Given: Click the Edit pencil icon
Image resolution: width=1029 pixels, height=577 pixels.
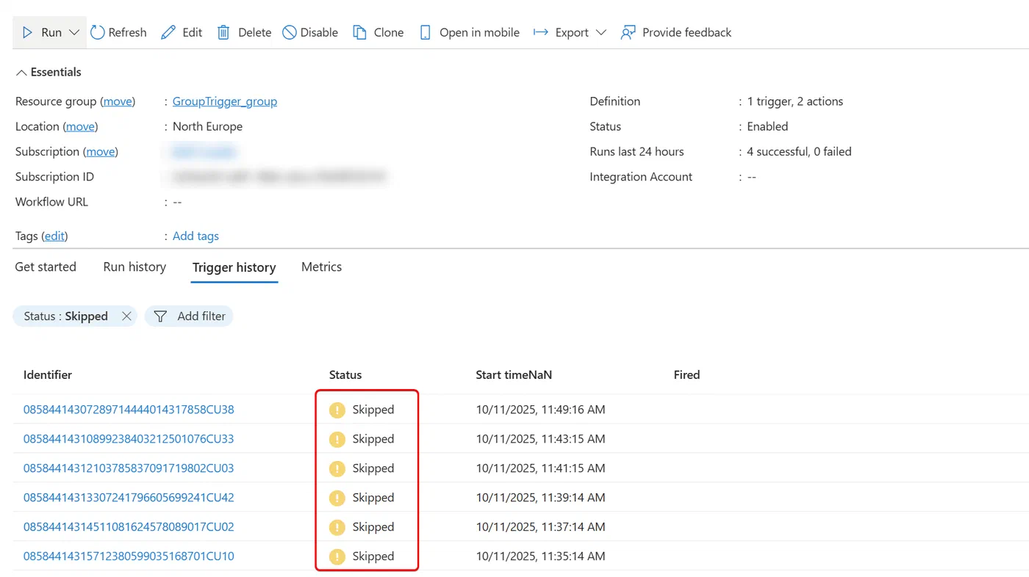Looking at the screenshot, I should [x=168, y=32].
